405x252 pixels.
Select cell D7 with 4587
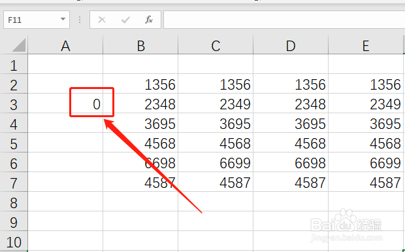(x=291, y=182)
